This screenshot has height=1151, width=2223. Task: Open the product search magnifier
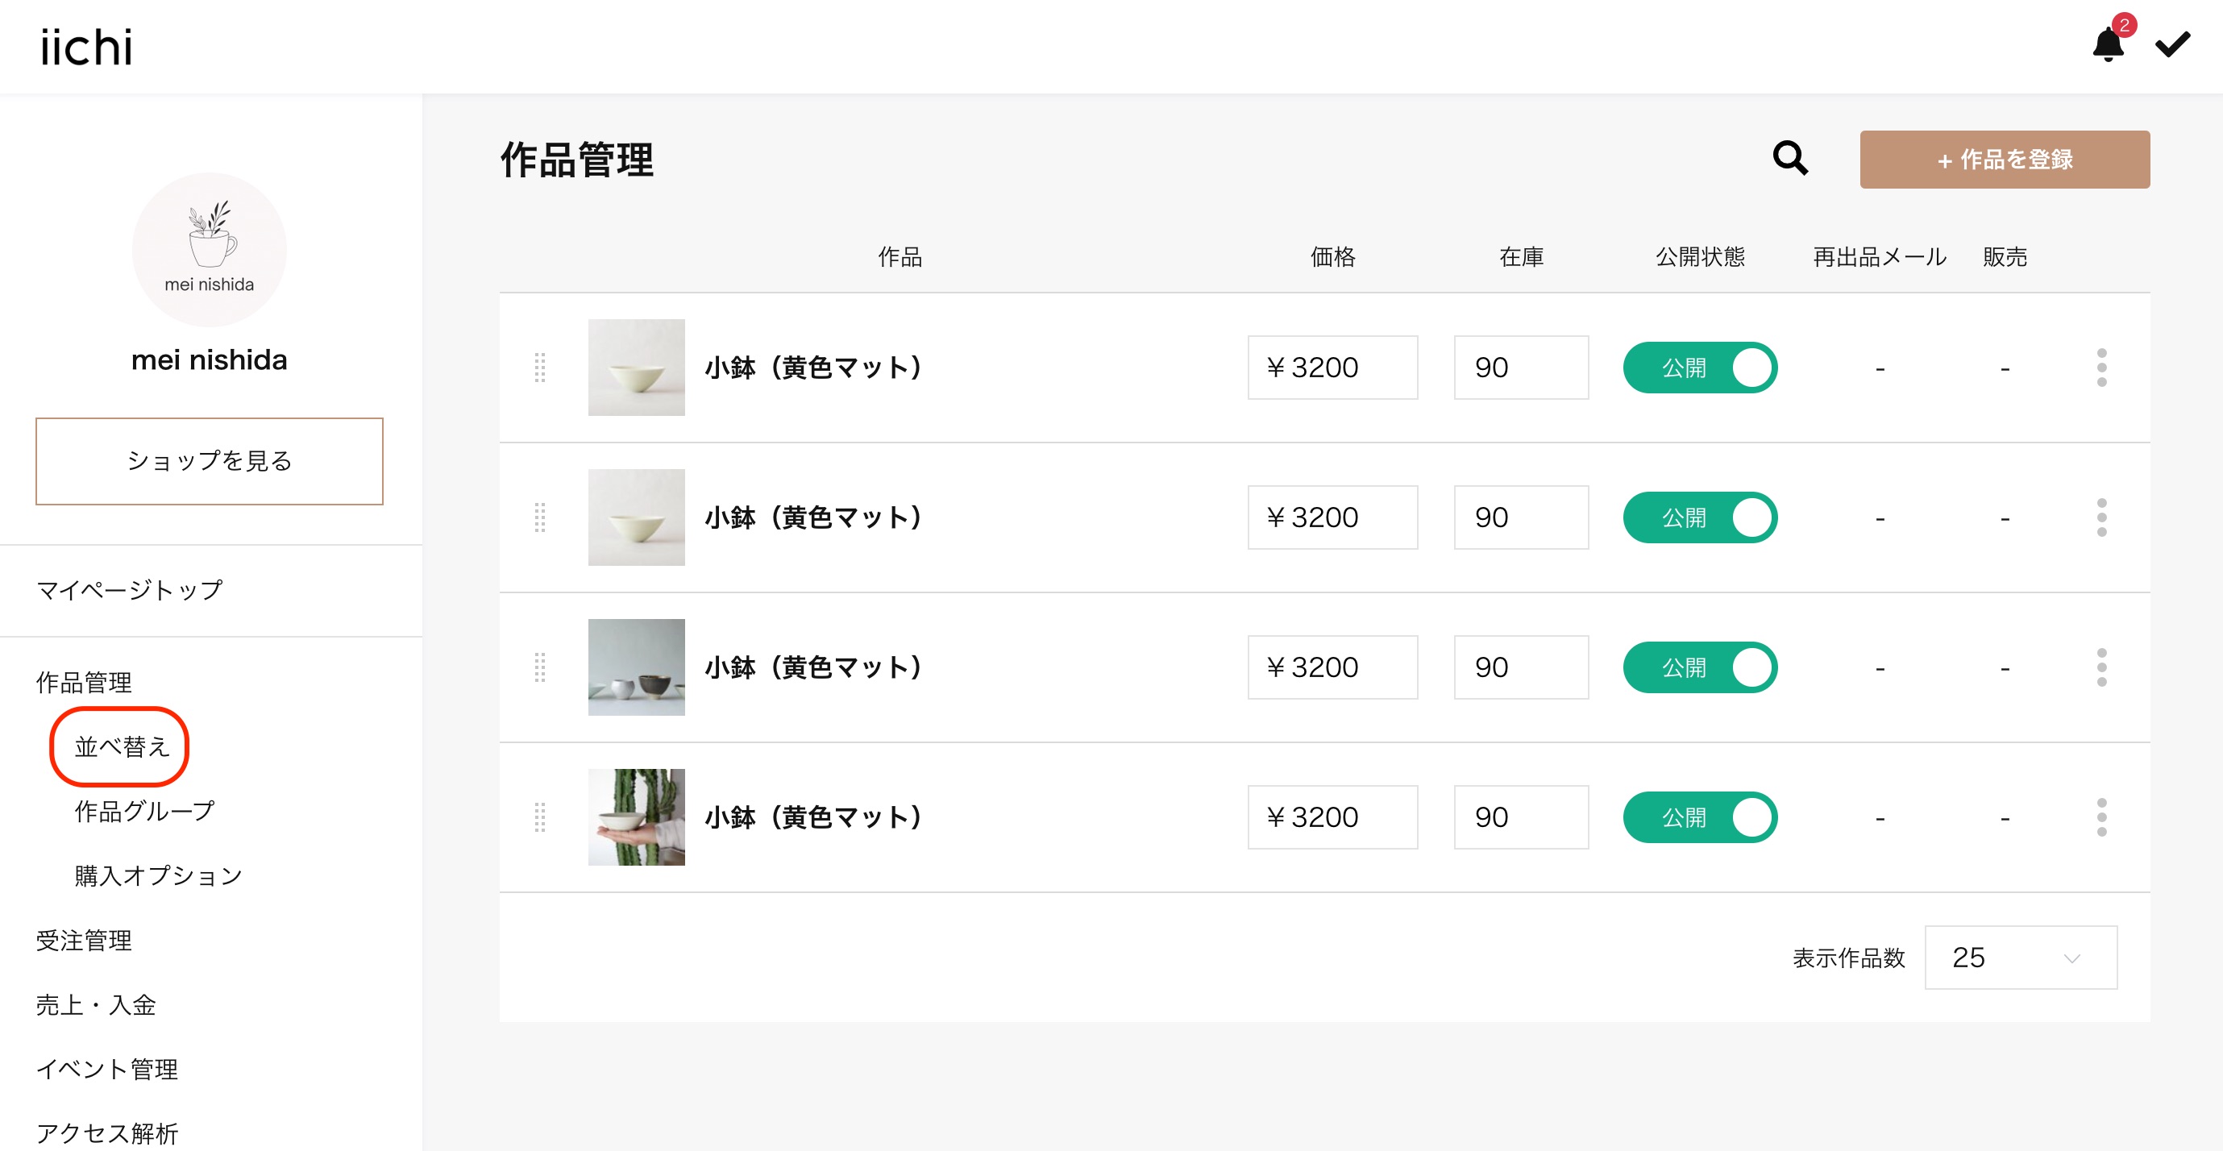pos(1790,159)
